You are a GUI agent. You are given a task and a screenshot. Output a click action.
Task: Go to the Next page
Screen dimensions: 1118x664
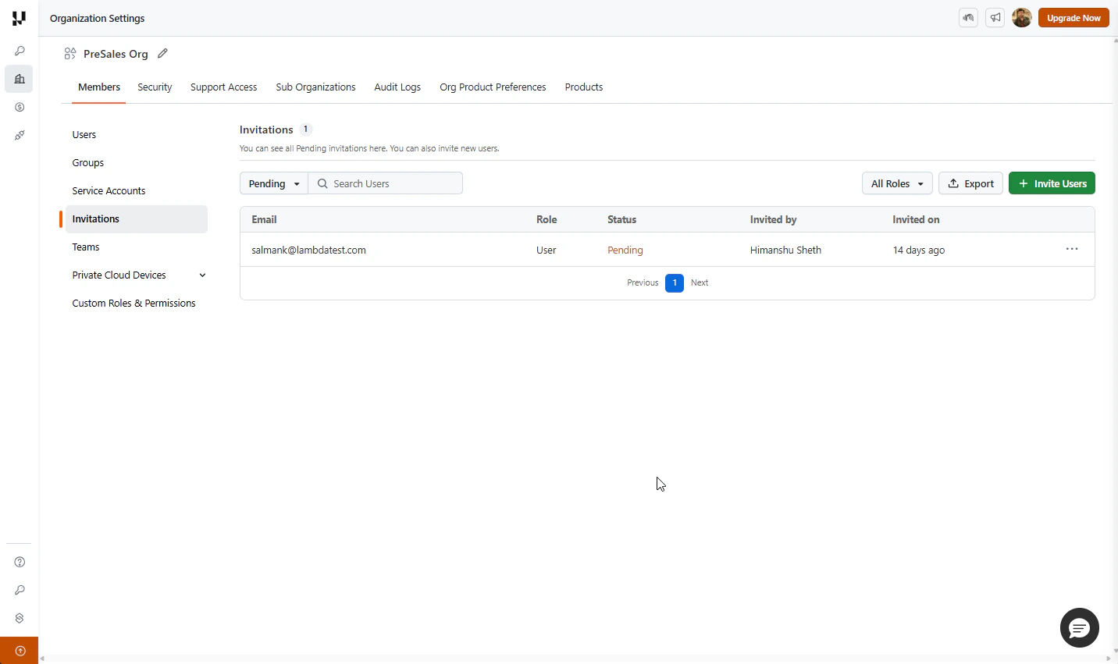(x=700, y=282)
